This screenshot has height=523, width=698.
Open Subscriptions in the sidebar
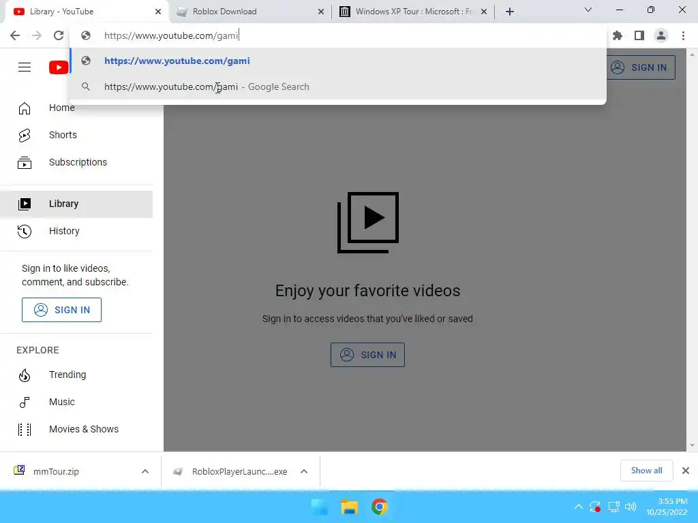[x=76, y=162]
